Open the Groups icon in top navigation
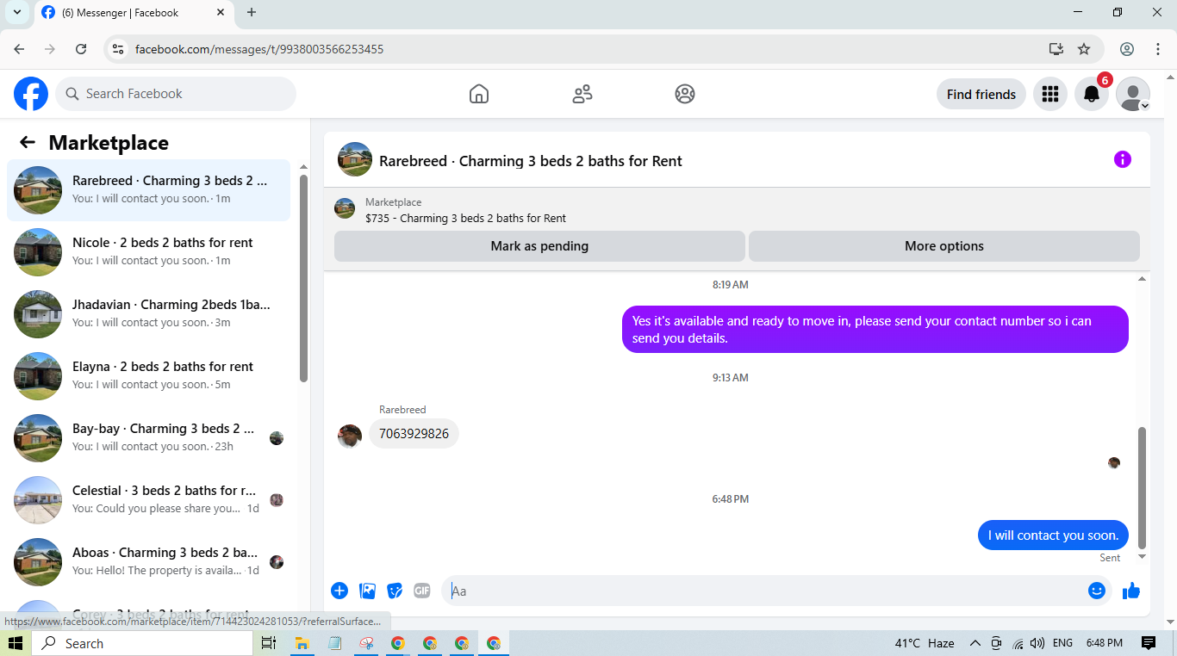 point(685,94)
